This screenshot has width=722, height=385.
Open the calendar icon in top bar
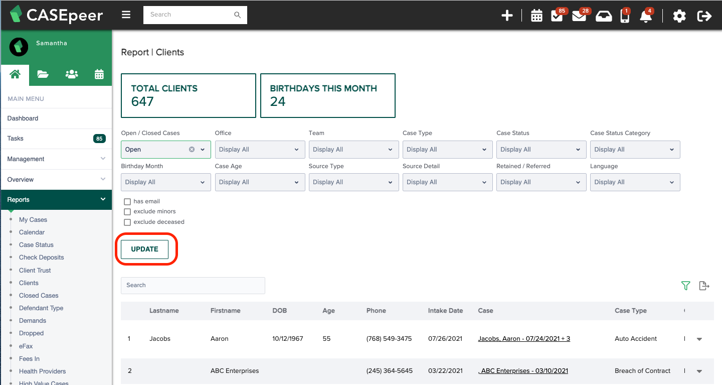click(536, 16)
